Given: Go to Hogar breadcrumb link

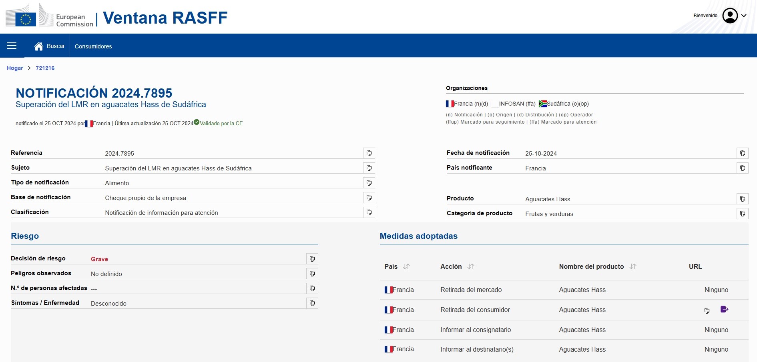Looking at the screenshot, I should click(x=15, y=68).
